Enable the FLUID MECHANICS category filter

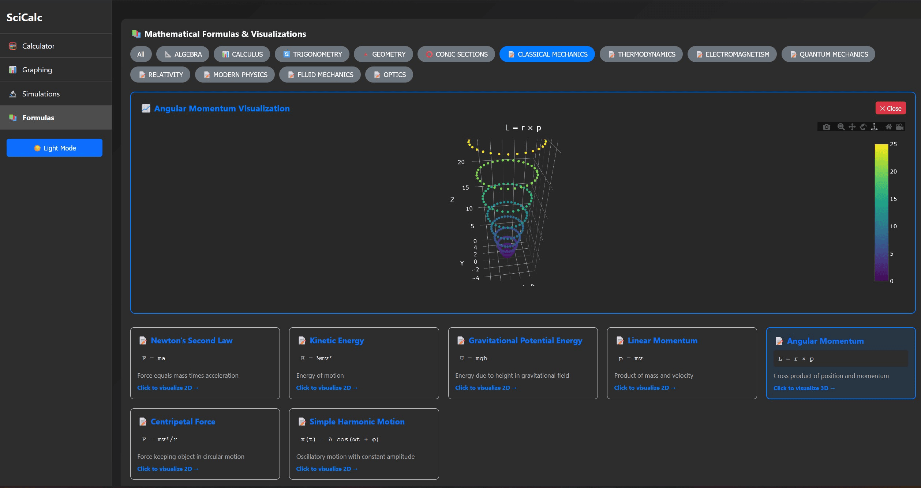click(319, 75)
